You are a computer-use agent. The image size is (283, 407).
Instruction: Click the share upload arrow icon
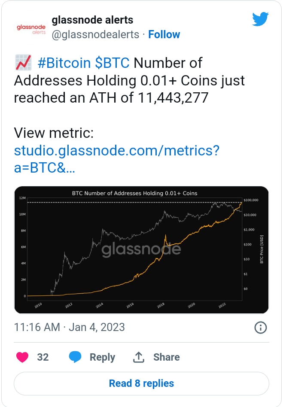click(x=139, y=357)
